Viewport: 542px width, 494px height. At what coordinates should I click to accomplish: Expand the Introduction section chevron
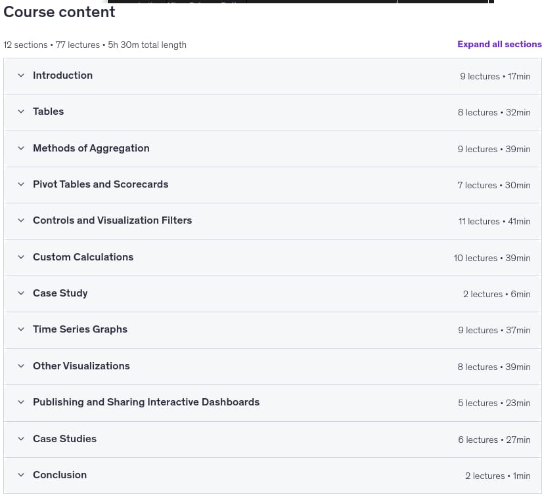pyautogui.click(x=21, y=75)
